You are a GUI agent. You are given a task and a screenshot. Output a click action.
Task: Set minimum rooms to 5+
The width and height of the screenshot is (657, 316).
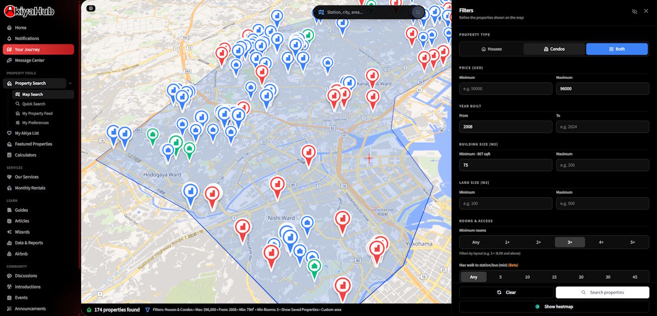[x=633, y=242]
